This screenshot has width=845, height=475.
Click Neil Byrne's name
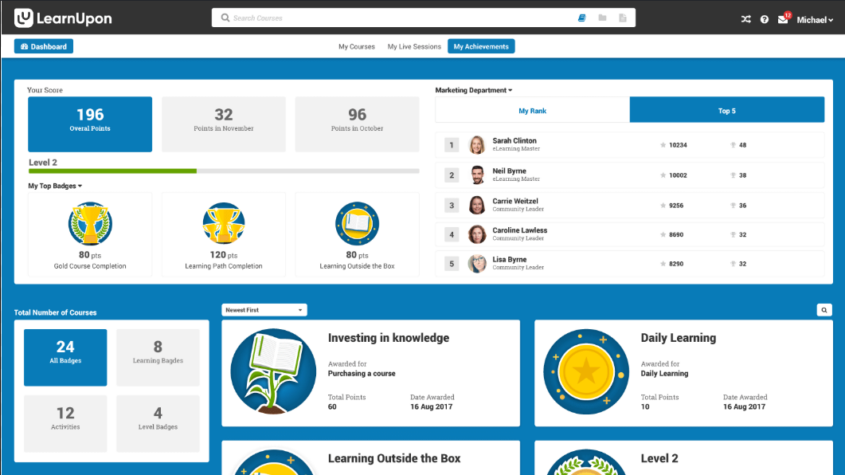coord(509,171)
